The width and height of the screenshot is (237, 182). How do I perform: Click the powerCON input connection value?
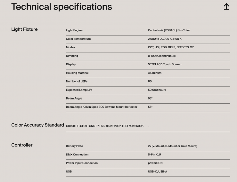click(x=155, y=163)
